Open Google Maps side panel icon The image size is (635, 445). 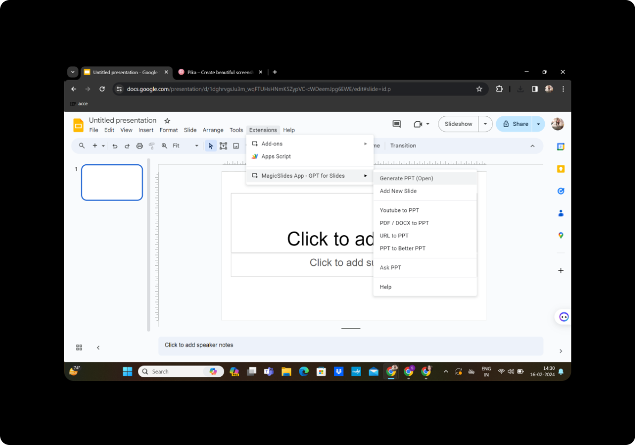click(560, 235)
